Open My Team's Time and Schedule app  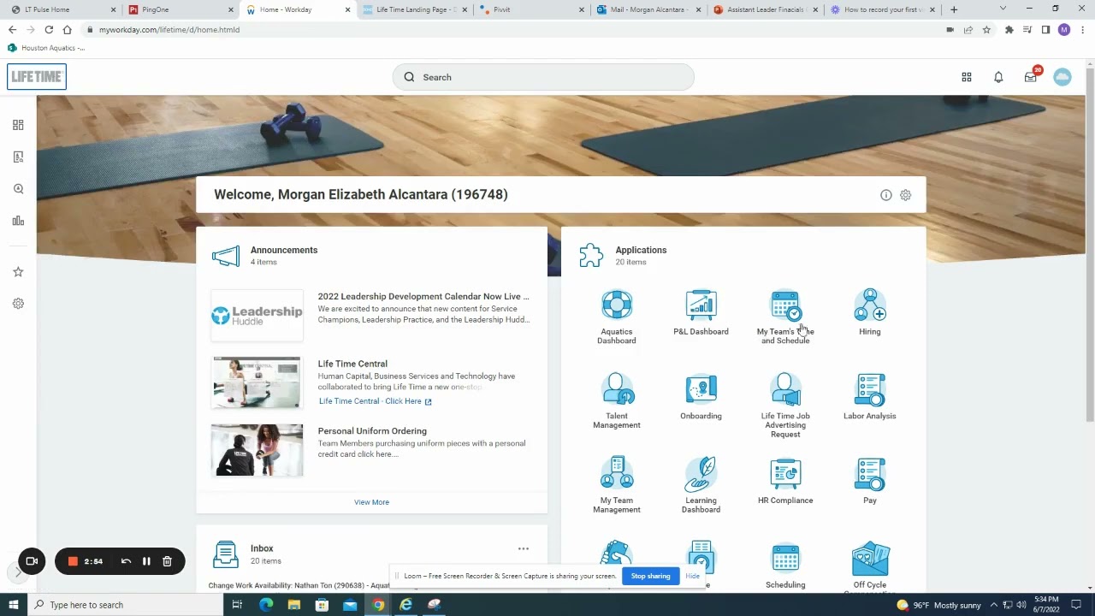(x=785, y=317)
